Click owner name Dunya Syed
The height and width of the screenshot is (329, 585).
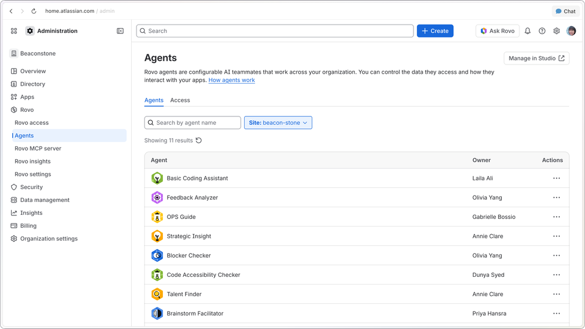tap(488, 275)
